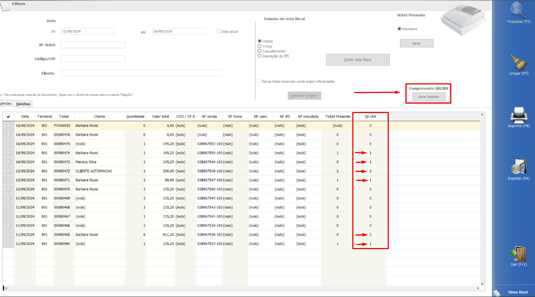Click the grid's vertical scroll up arrow

pos(482,115)
